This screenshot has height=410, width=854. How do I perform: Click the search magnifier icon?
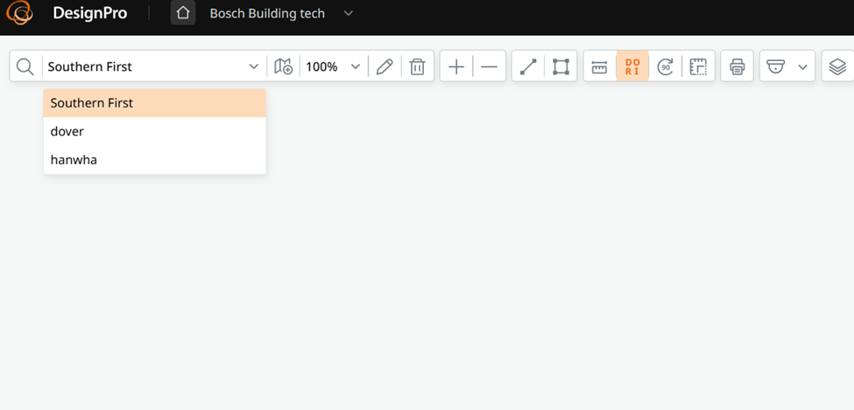coord(25,67)
